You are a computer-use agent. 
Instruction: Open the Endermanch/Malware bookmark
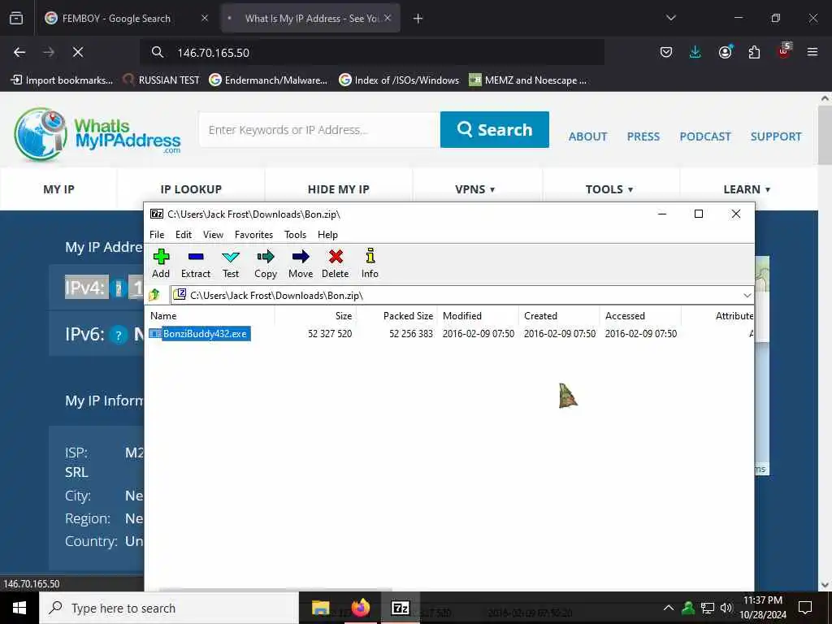[268, 80]
